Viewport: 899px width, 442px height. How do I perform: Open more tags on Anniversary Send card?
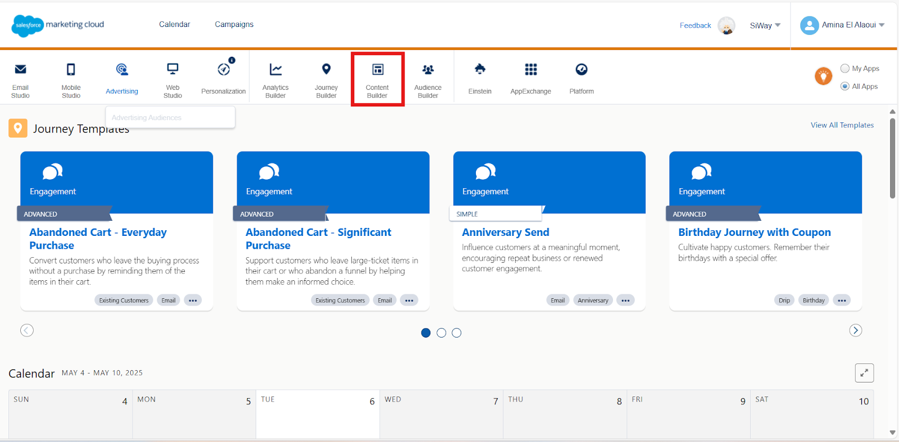(625, 300)
